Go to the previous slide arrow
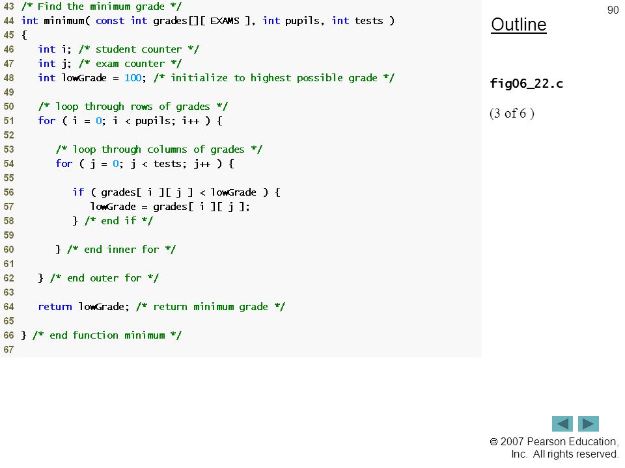 pyautogui.click(x=562, y=424)
